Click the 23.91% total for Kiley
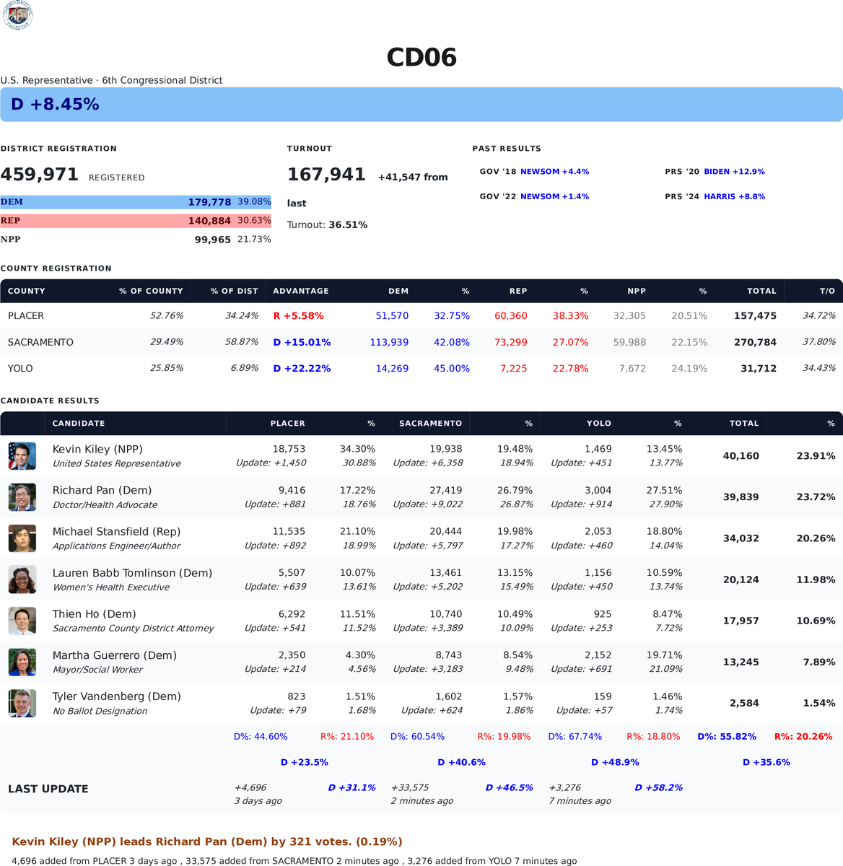843x866 pixels. (x=816, y=456)
